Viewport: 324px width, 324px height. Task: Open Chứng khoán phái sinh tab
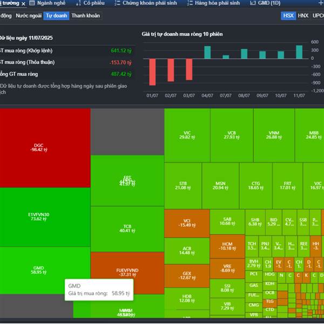coord(146,3)
